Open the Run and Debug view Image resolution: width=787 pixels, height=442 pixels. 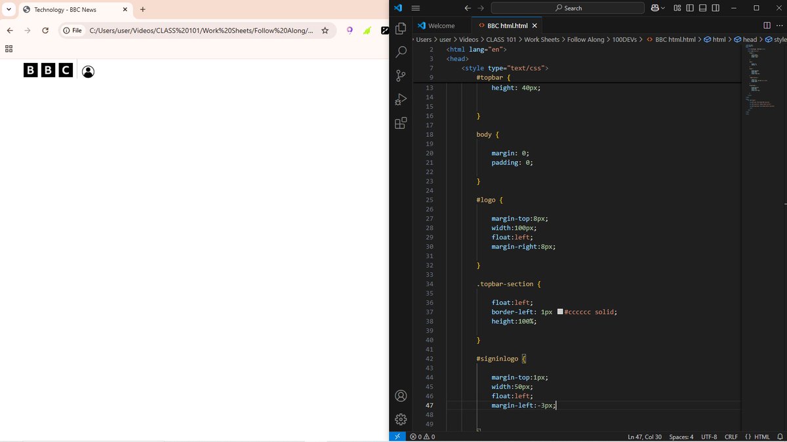pyautogui.click(x=401, y=100)
